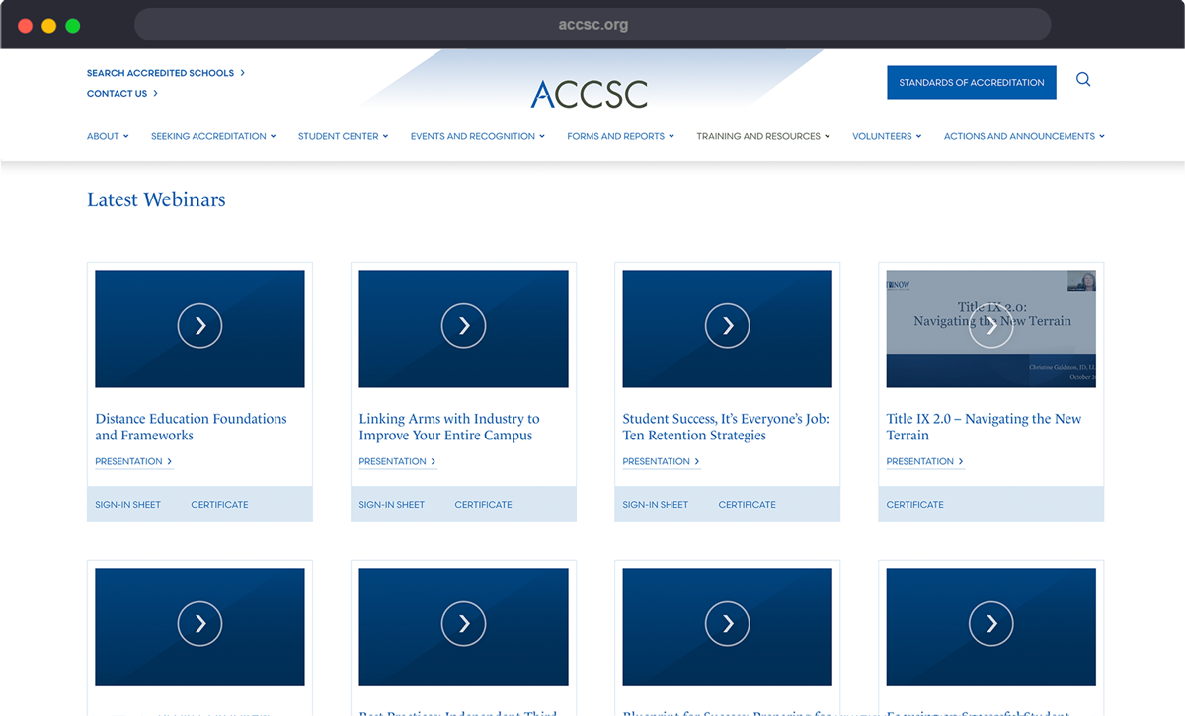Click the ACCSC logo in header

coord(590,94)
